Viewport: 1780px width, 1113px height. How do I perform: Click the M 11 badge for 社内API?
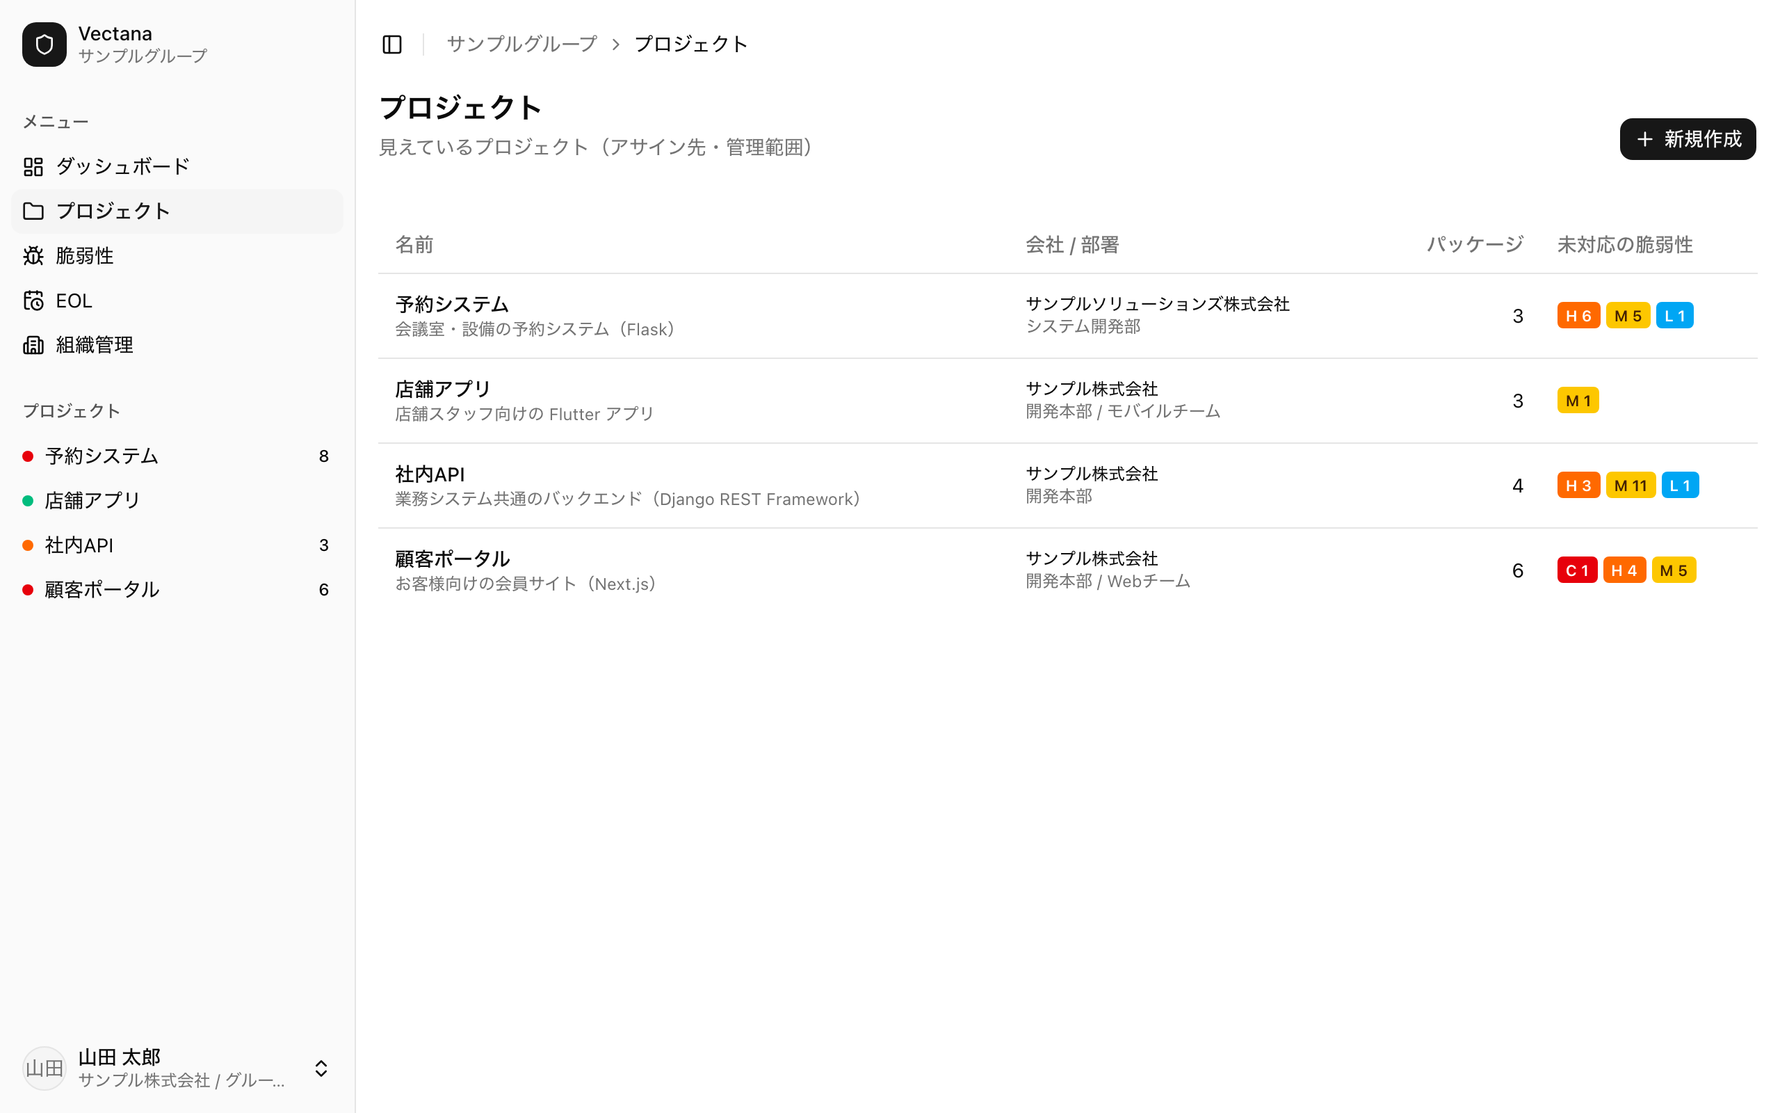click(x=1630, y=486)
